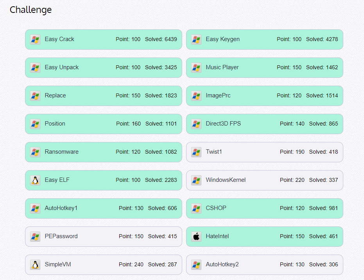Click the Windows icon beside Position
Viewport: 364px width, 280px height.
(35, 124)
